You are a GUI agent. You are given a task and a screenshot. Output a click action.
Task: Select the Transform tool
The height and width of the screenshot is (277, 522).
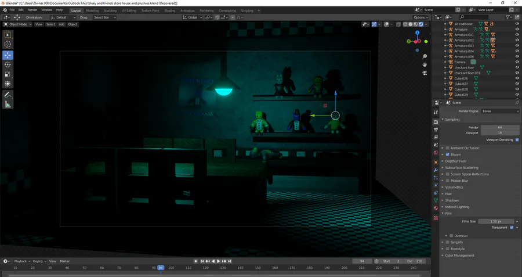pos(8,84)
